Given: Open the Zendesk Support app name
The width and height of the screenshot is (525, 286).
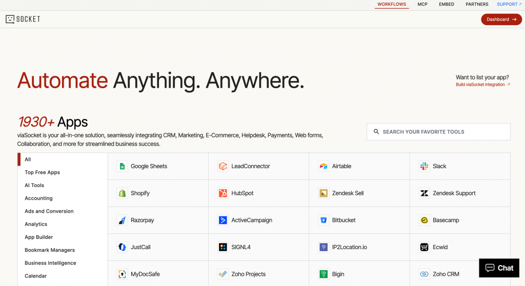Looking at the screenshot, I should (x=454, y=193).
